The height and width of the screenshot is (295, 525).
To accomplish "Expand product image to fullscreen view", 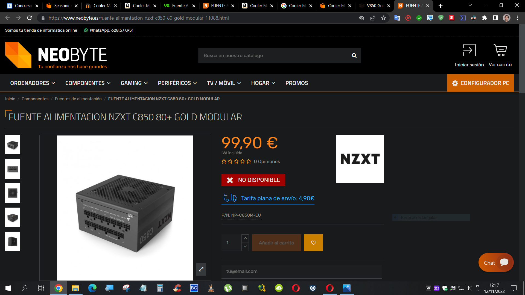I will coord(201,269).
